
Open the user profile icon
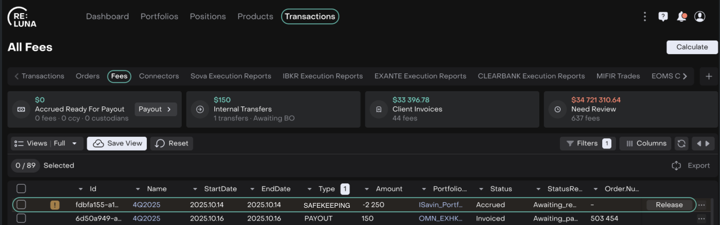[x=700, y=17]
